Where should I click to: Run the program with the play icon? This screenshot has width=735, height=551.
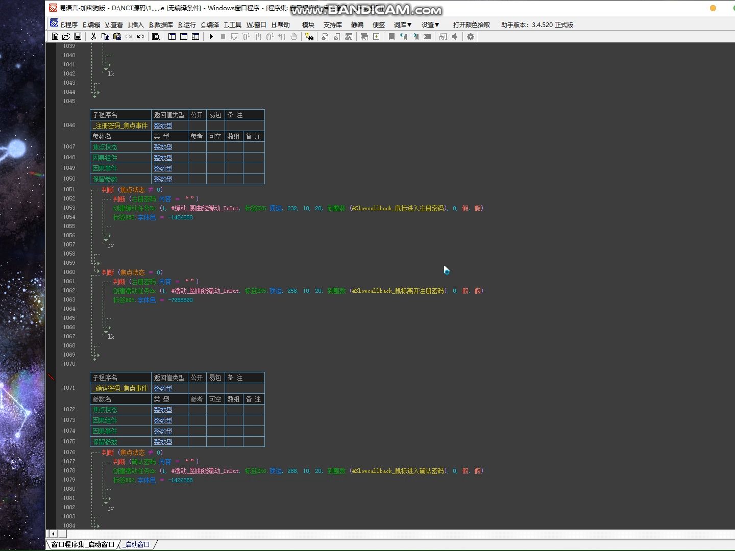211,37
